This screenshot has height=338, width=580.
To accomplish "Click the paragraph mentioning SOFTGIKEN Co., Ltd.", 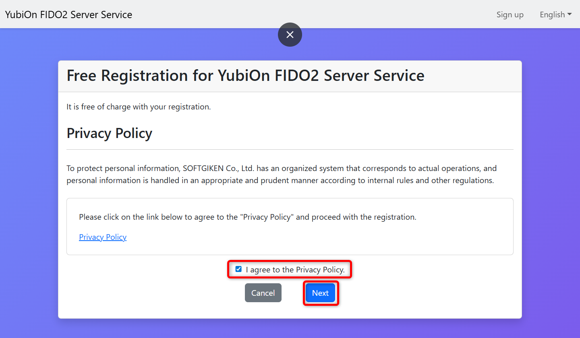I will coord(282,174).
